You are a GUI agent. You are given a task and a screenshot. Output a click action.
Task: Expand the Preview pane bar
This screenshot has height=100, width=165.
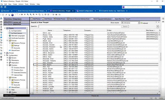point(95,96)
